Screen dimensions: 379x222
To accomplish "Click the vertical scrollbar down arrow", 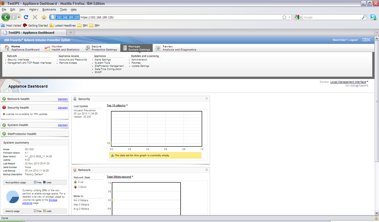I will (376, 213).
